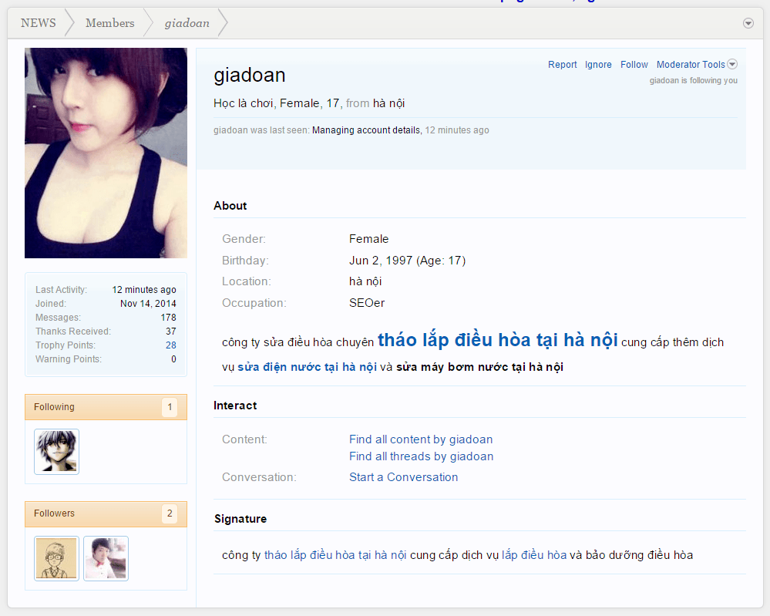Find all content by giadoan
Viewport: 770px width, 616px height.
(421, 439)
